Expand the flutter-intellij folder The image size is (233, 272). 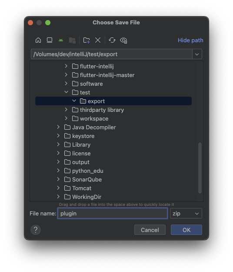(66, 66)
